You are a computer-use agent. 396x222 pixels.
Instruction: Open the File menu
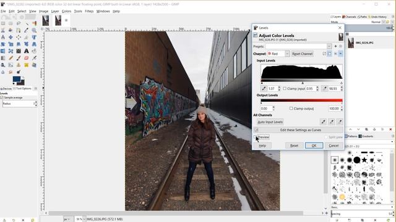pyautogui.click(x=3, y=11)
